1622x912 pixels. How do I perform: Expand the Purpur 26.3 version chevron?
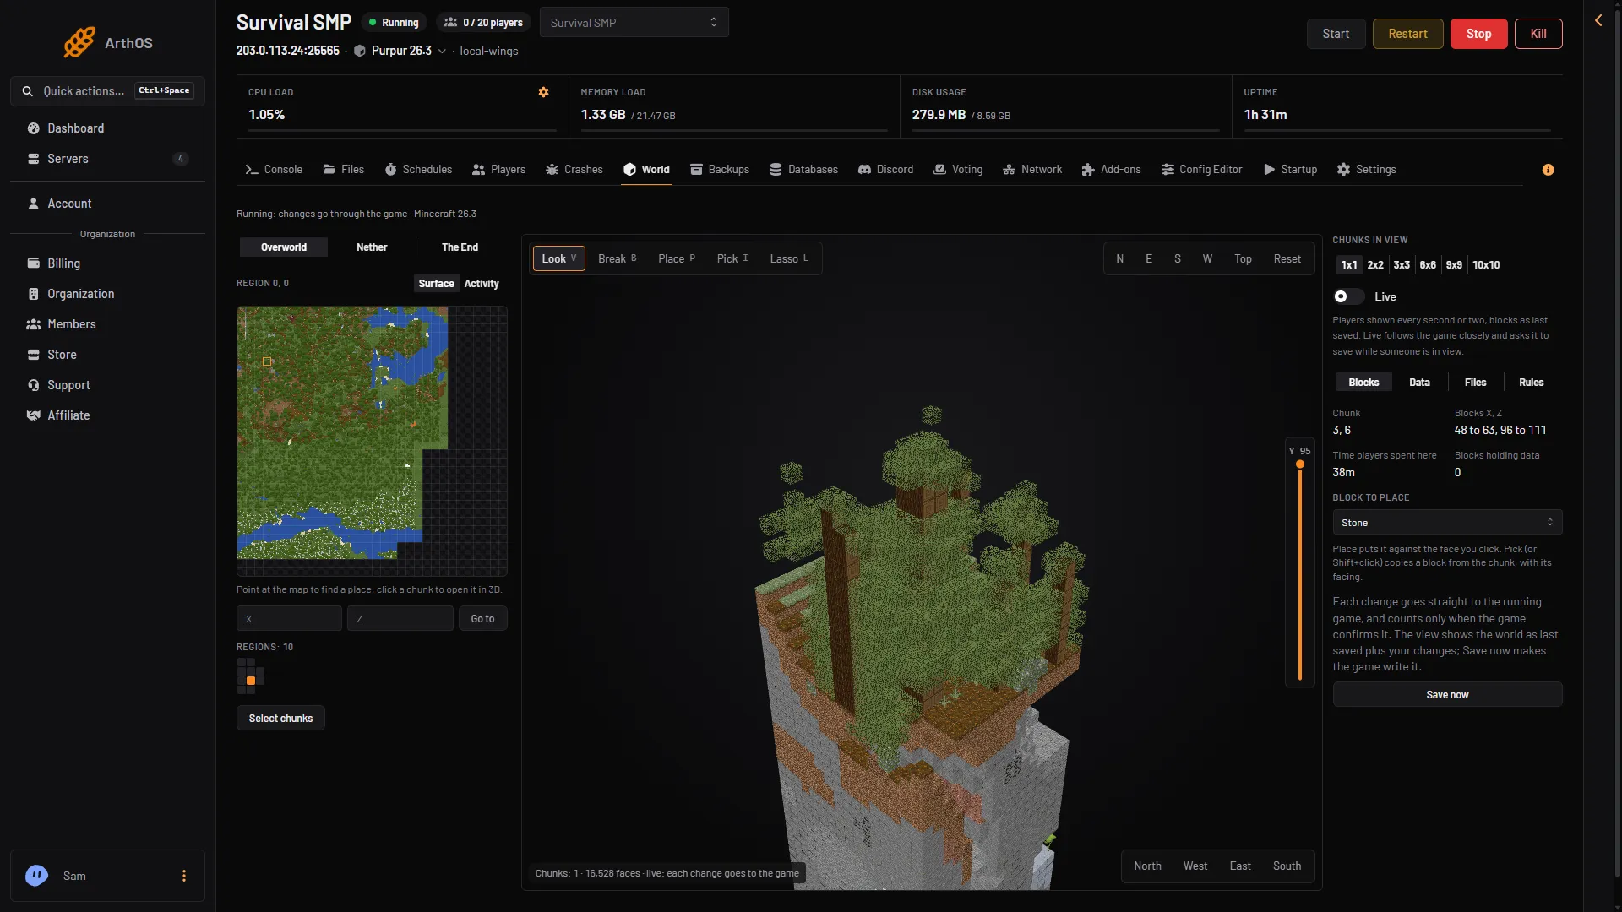tap(442, 52)
